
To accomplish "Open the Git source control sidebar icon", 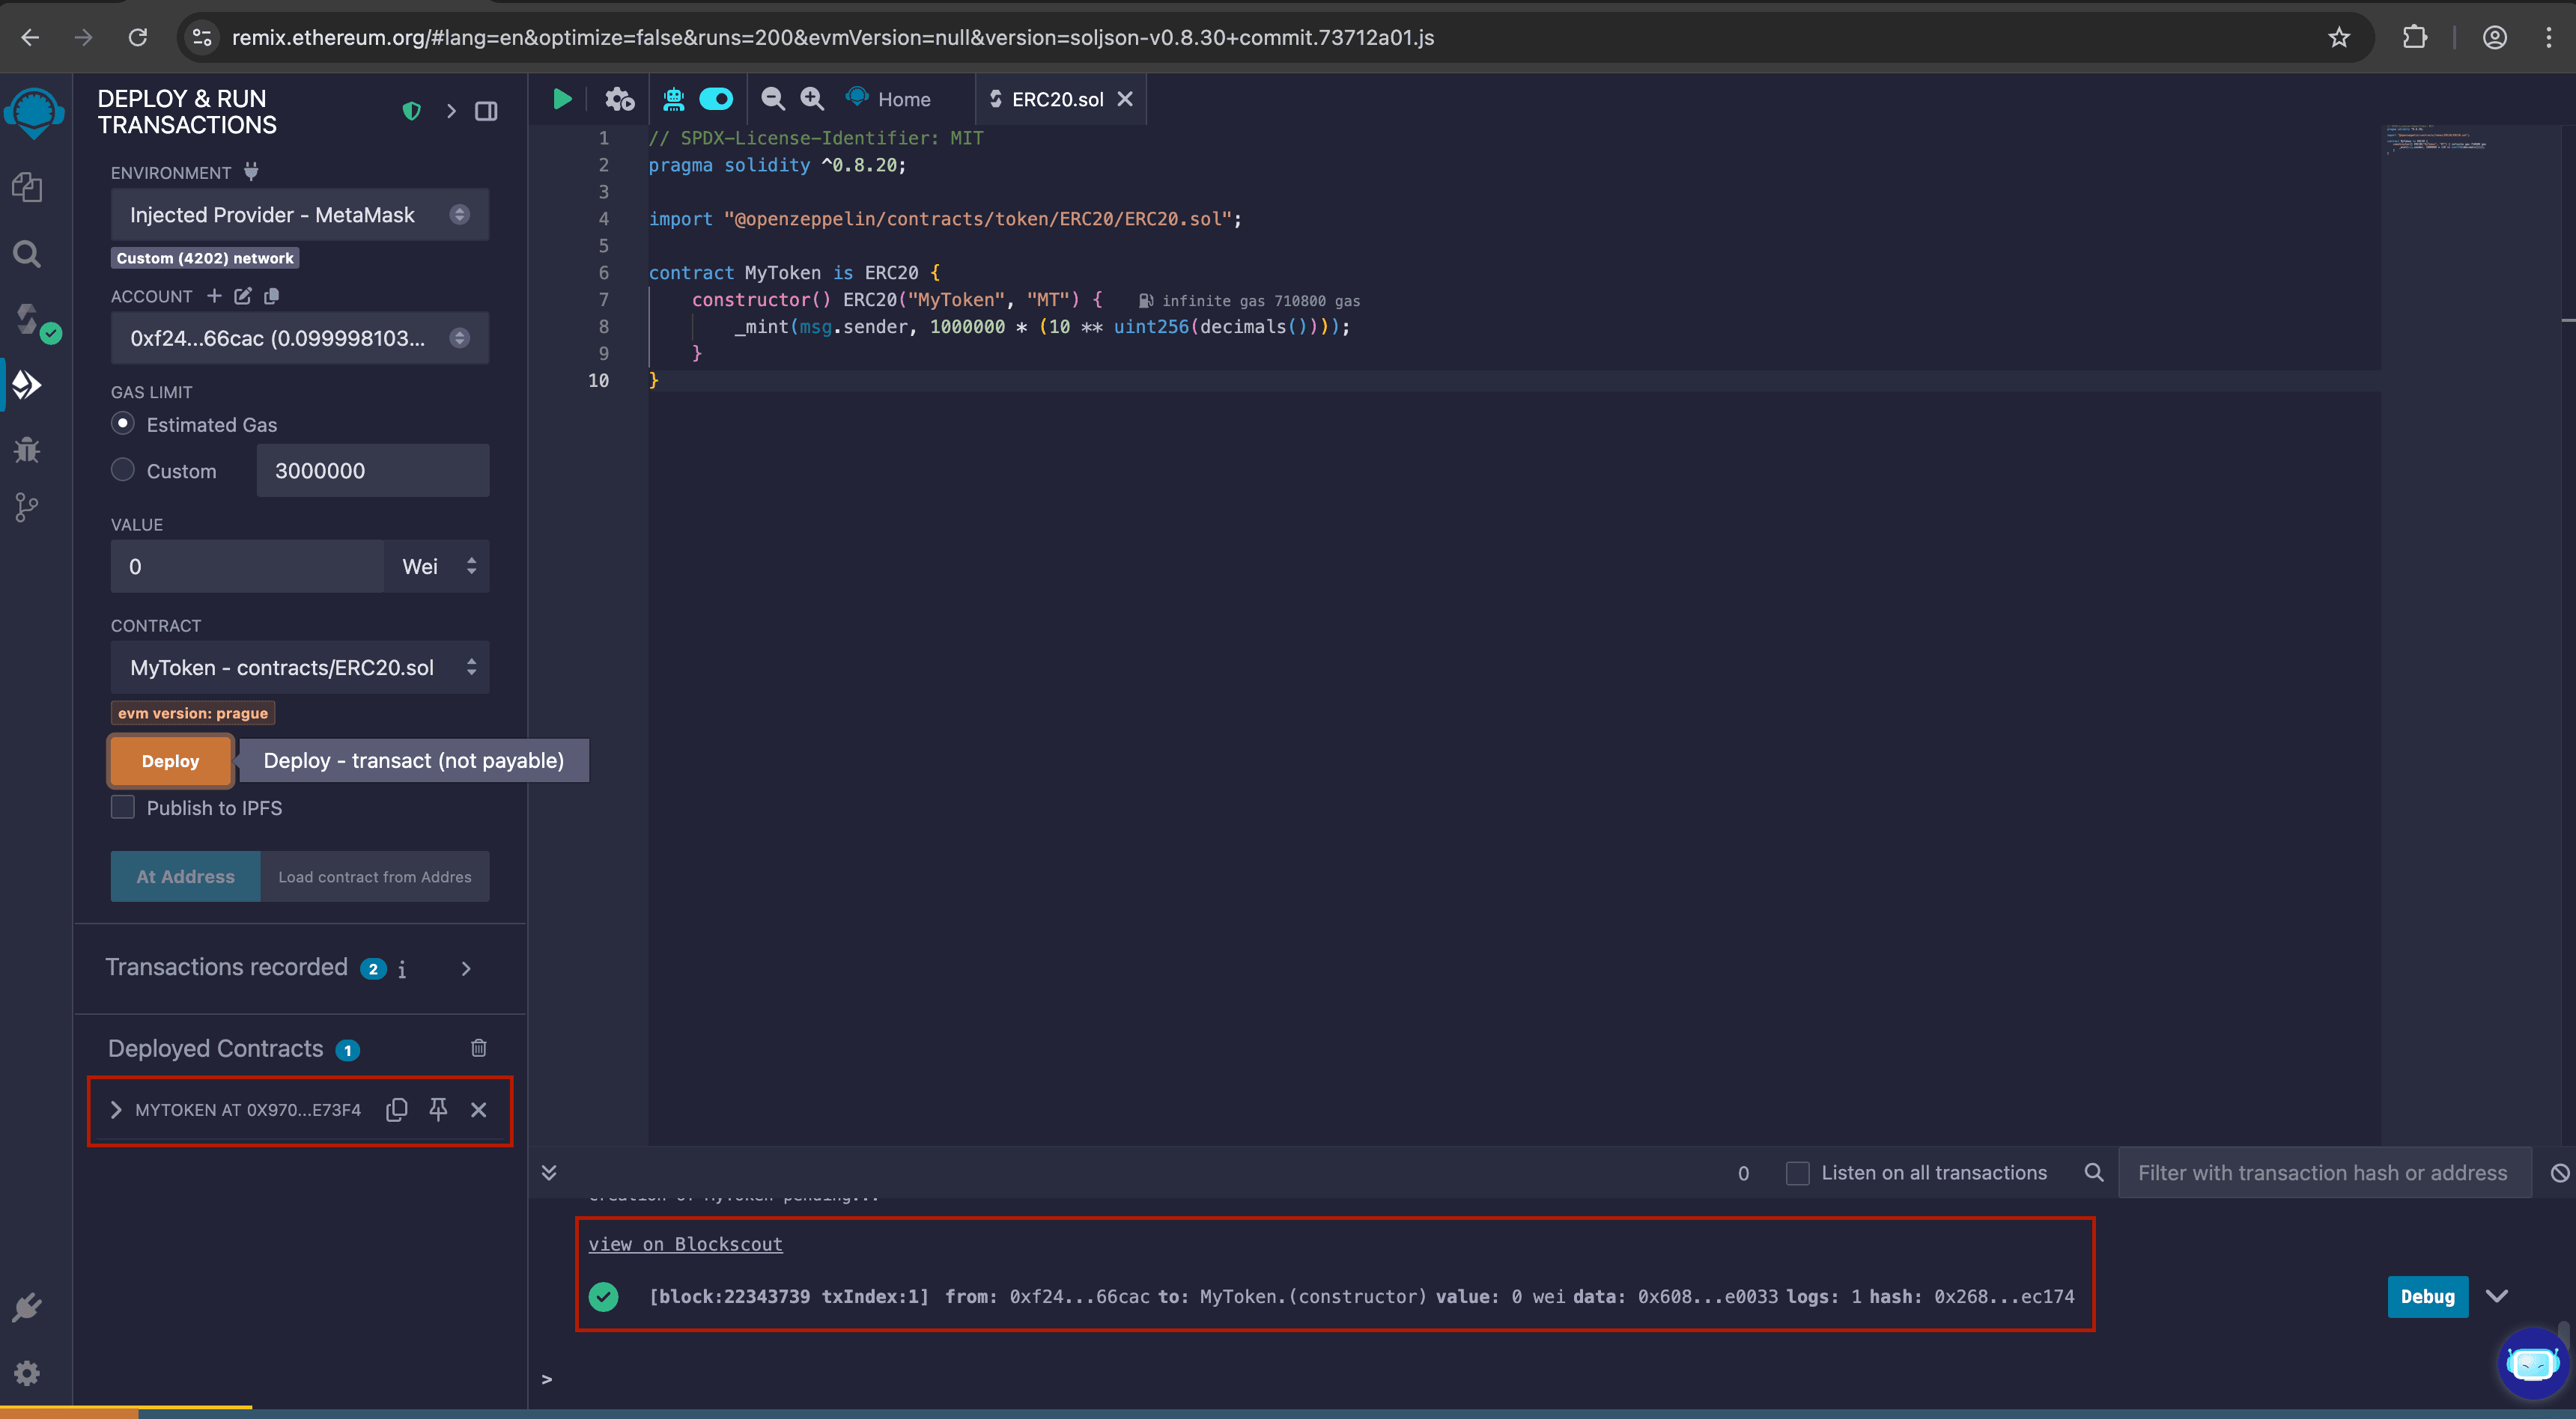I will (27, 507).
